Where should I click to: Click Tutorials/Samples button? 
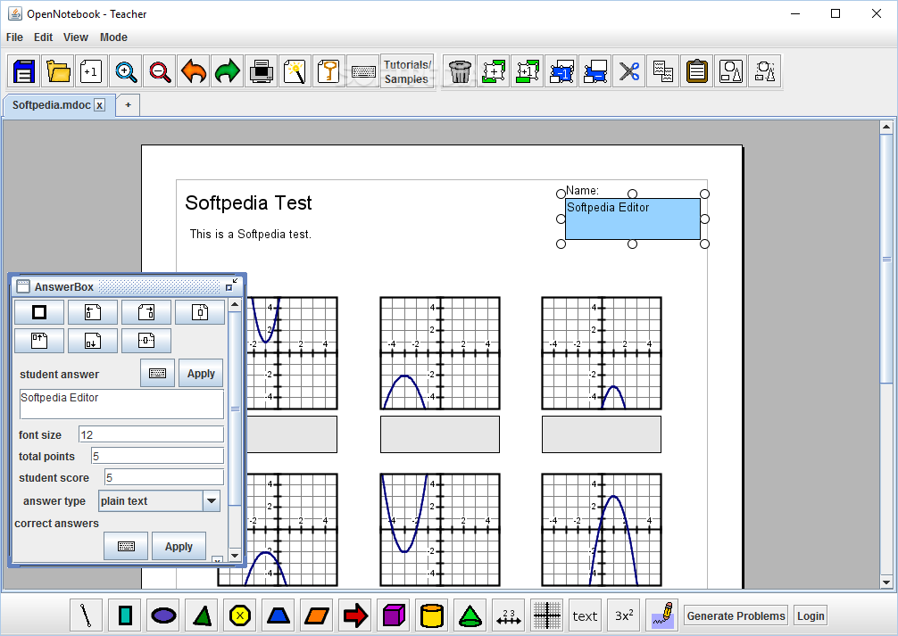407,71
